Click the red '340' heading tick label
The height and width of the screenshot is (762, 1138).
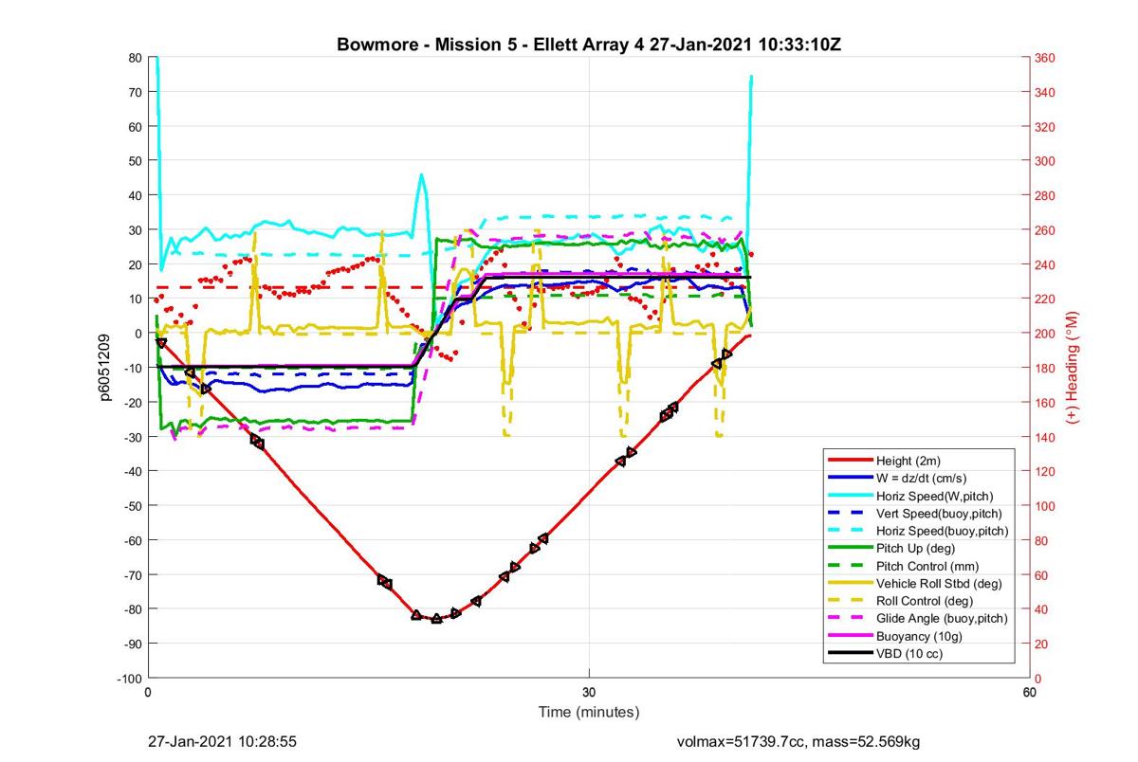coord(1046,92)
